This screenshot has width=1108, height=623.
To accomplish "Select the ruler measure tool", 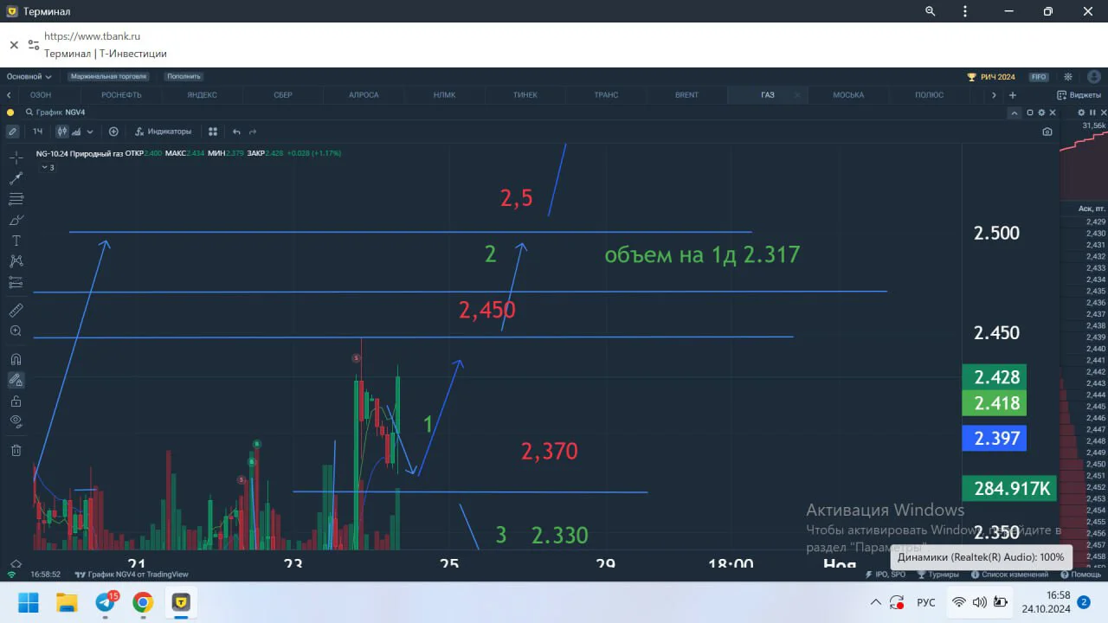I will [16, 310].
